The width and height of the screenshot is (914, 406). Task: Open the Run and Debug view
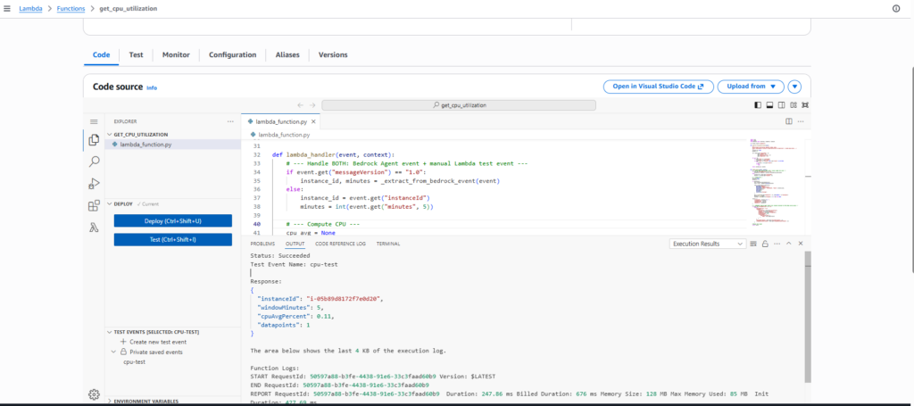click(94, 184)
